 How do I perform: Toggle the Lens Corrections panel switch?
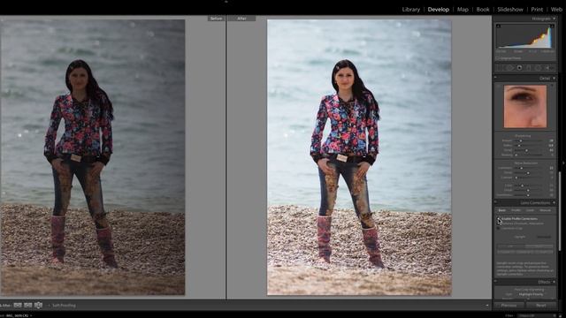495,202
